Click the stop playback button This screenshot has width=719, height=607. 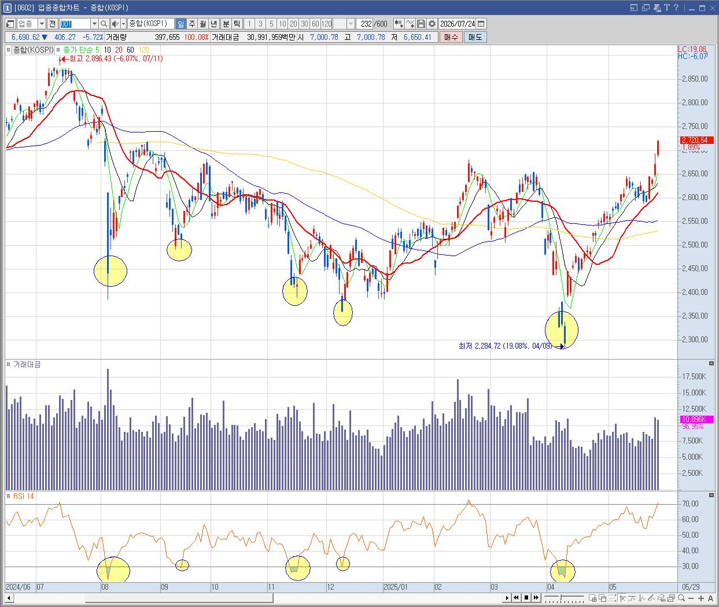[x=527, y=598]
